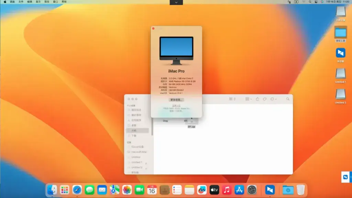Open the group-by dropdown in Finder toolbar
This screenshot has height=198, width=352.
pyautogui.click(x=248, y=99)
